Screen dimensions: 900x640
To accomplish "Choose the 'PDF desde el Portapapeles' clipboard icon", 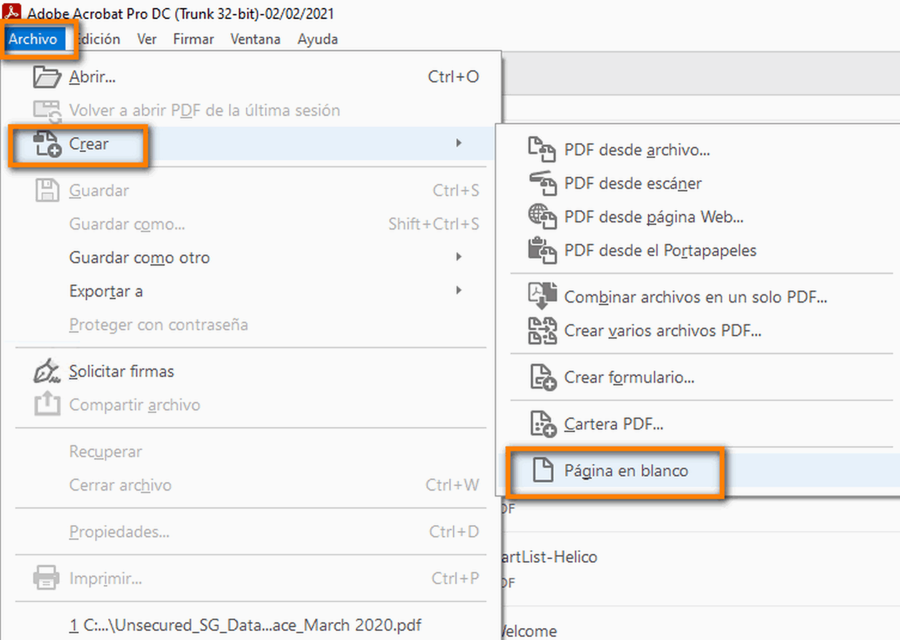I will pos(541,251).
